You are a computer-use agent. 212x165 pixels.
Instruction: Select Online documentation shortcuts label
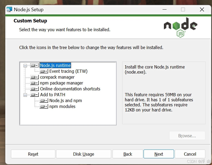pos(70,89)
